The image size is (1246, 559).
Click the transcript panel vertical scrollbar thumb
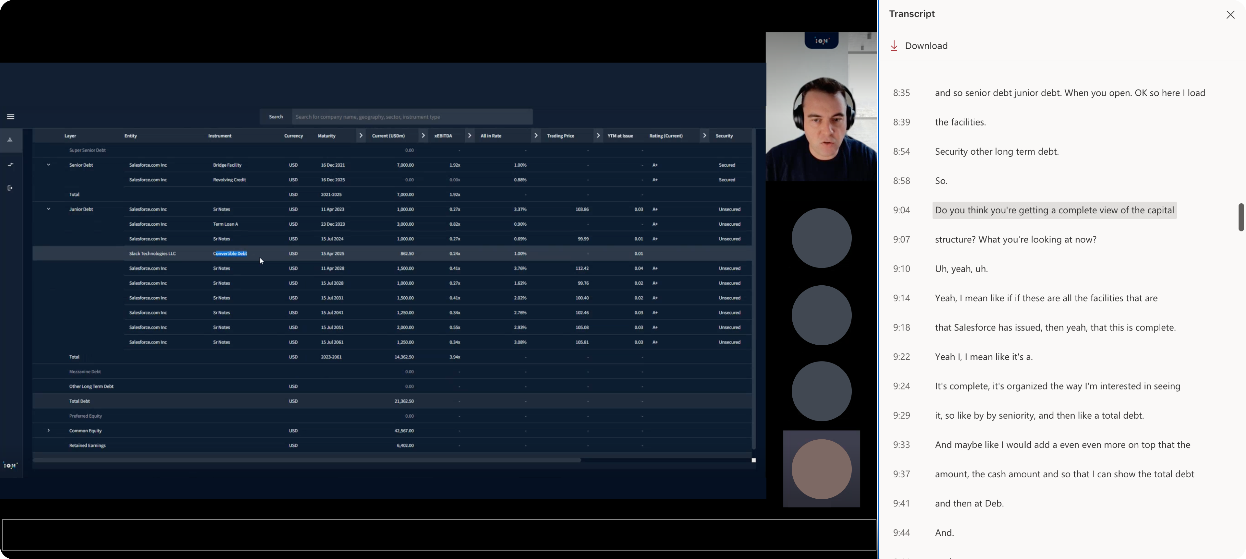1241,218
